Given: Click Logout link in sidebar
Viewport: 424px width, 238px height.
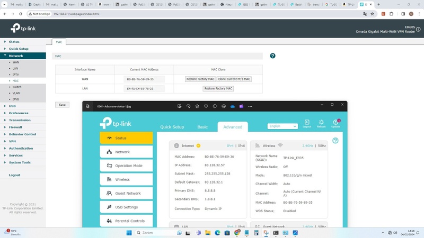Looking at the screenshot, I should [x=14, y=175].
